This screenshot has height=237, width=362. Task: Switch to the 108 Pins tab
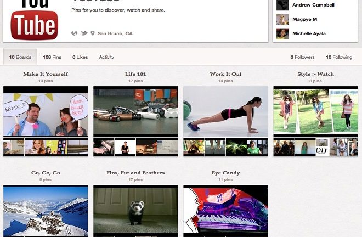pos(52,57)
